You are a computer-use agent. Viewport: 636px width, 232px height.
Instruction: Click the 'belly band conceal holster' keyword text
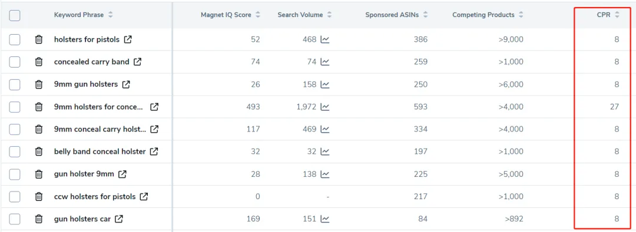100,152
